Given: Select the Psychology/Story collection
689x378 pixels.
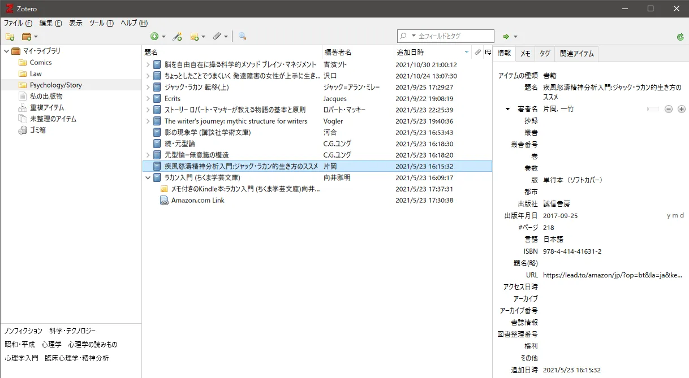Looking at the screenshot, I should coord(56,85).
